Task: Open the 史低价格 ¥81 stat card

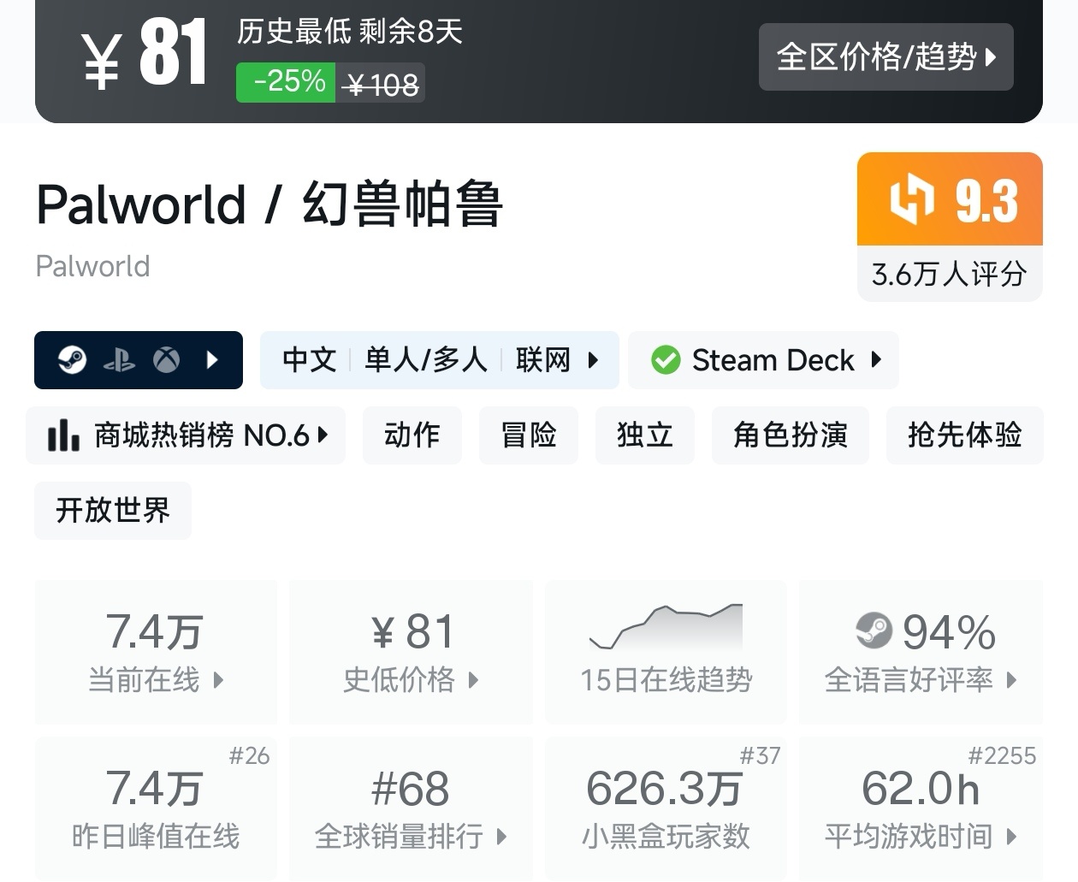Action: coord(412,652)
